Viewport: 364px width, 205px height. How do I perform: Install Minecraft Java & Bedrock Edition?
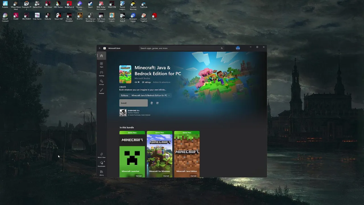(x=133, y=103)
